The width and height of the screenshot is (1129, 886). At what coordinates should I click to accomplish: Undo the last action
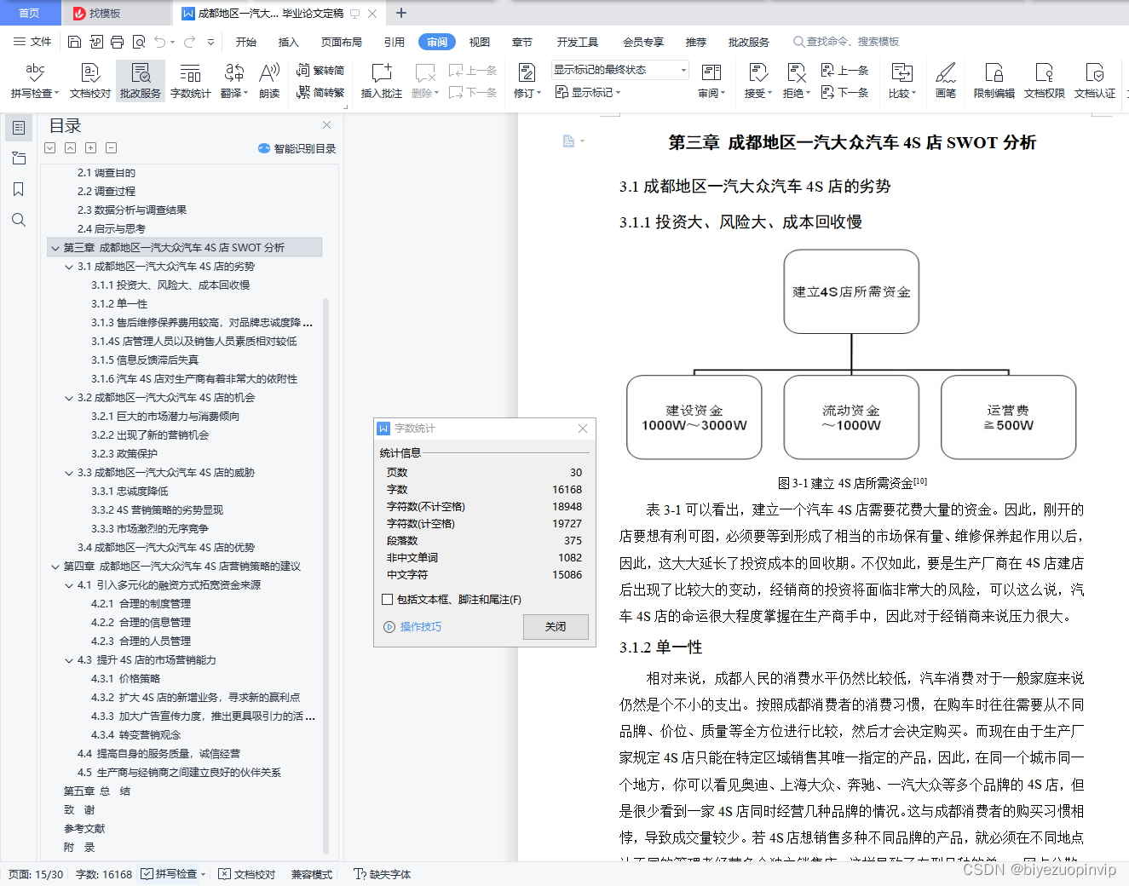coord(159,42)
